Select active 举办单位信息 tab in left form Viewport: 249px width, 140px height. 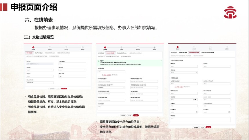(29, 53)
